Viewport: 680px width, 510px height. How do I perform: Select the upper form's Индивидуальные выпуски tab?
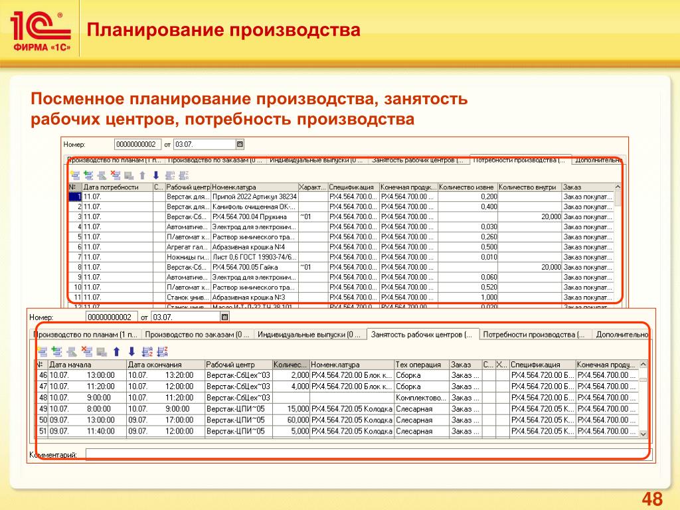(x=316, y=161)
